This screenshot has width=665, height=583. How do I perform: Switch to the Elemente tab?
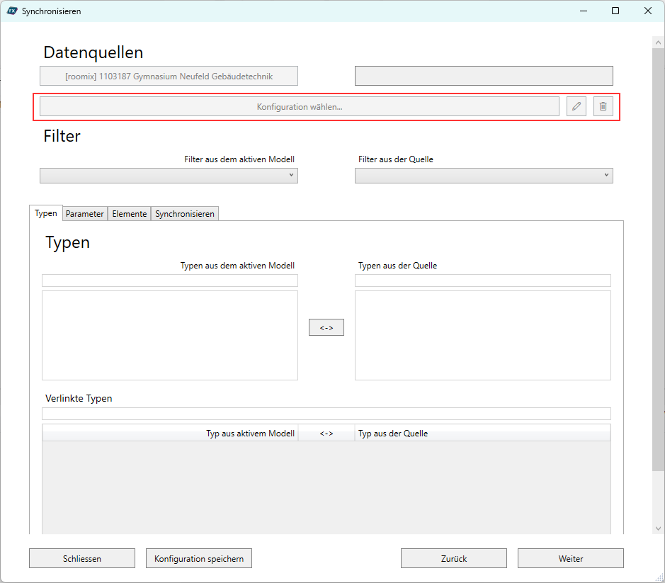pyautogui.click(x=129, y=214)
